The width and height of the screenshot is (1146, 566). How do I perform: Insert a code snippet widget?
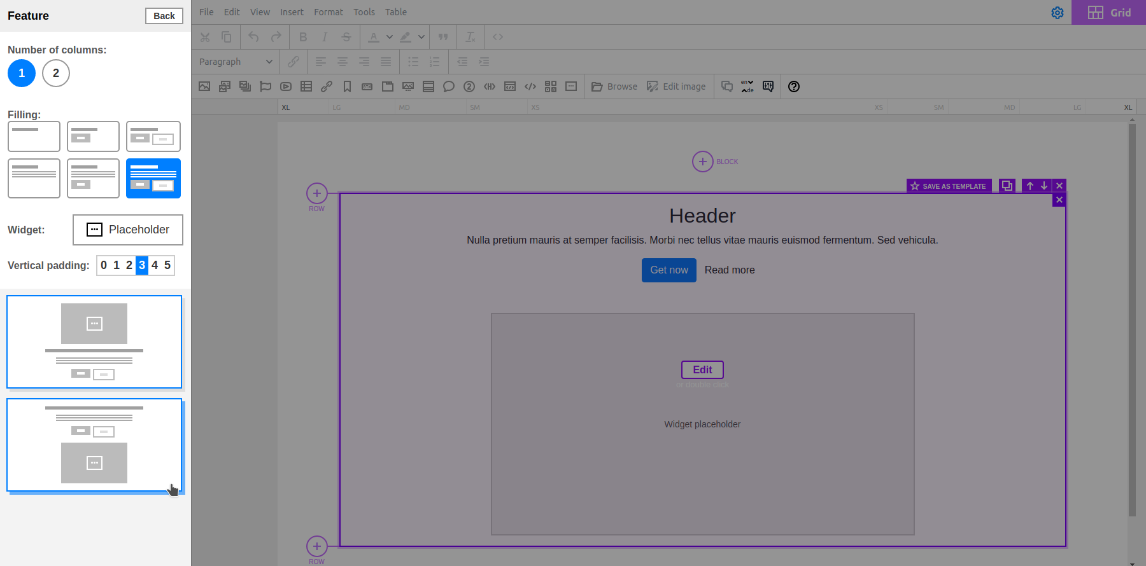click(x=530, y=86)
